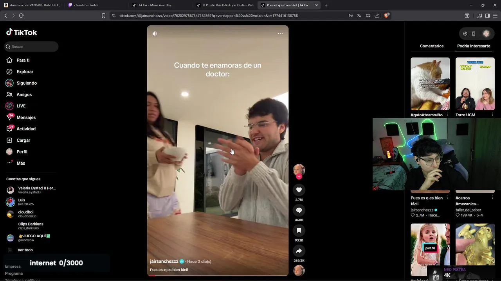Image resolution: width=501 pixels, height=281 pixels.
Task: Open Luis followed account
Action: (20, 202)
